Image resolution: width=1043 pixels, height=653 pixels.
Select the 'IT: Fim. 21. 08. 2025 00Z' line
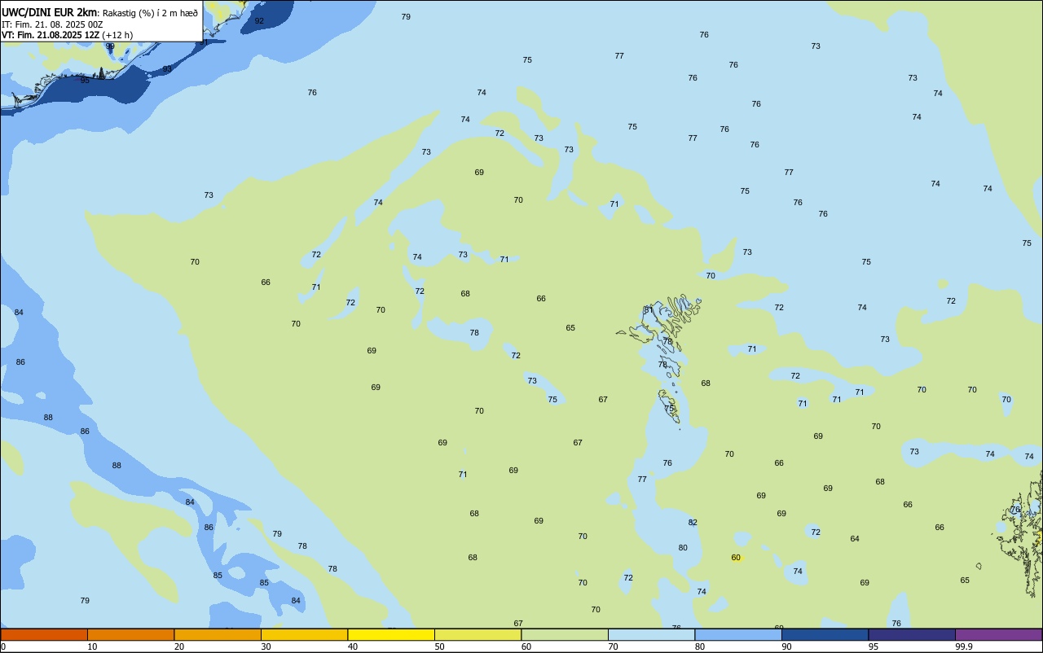click(52, 24)
